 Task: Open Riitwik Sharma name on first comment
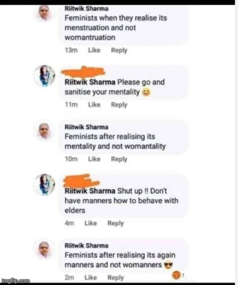click(87, 9)
